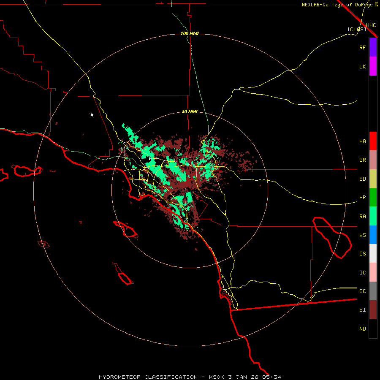Click the HA red color swatch
The width and height of the screenshot is (380, 380).
point(373,141)
